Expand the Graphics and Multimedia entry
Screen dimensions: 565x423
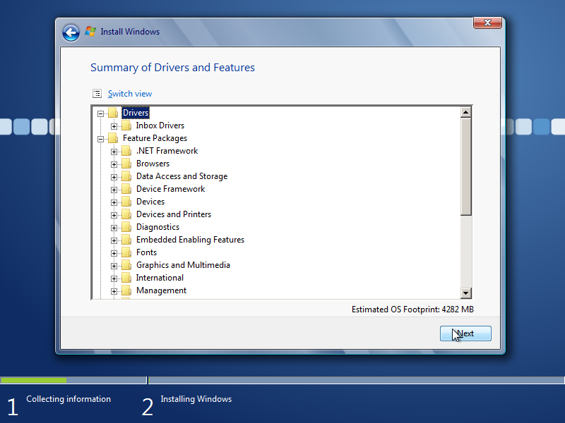click(x=114, y=264)
